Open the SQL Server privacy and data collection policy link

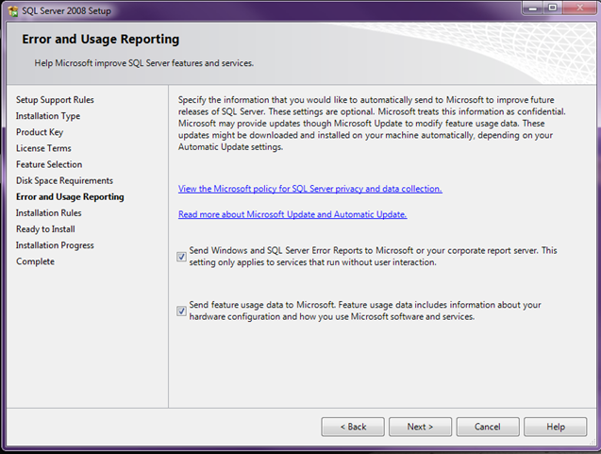[x=310, y=189]
